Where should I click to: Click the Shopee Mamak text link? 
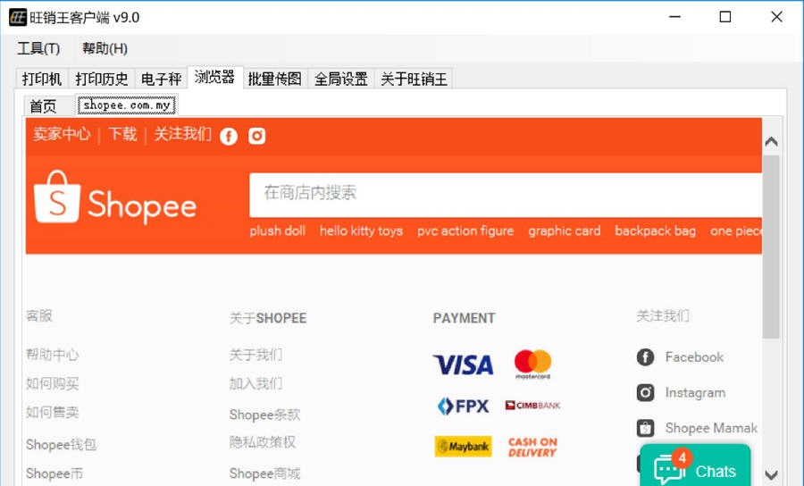(x=711, y=428)
